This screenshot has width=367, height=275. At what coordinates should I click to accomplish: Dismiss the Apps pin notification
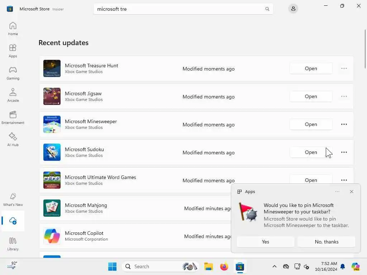coord(352,192)
